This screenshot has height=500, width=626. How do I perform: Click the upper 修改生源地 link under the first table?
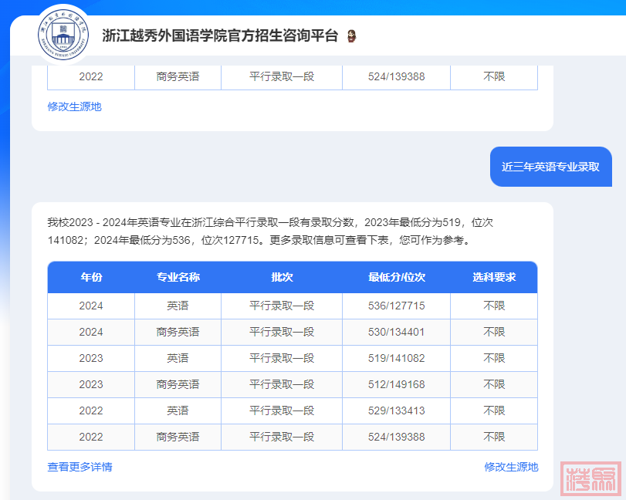click(x=74, y=106)
